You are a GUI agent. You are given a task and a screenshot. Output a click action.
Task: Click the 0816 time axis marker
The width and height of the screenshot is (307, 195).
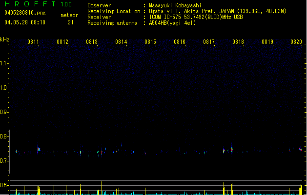pyautogui.click(x=180, y=42)
